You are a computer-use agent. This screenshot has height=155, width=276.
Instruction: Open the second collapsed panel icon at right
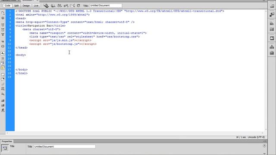coord(272,14)
